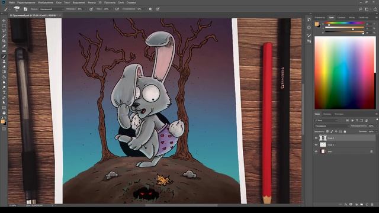
Task: Enable airbrush-style build-up in options bar
Action: pyautogui.click(x=117, y=9)
